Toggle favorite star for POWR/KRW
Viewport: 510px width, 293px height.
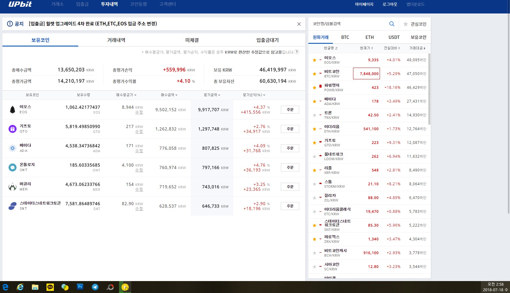(x=315, y=88)
